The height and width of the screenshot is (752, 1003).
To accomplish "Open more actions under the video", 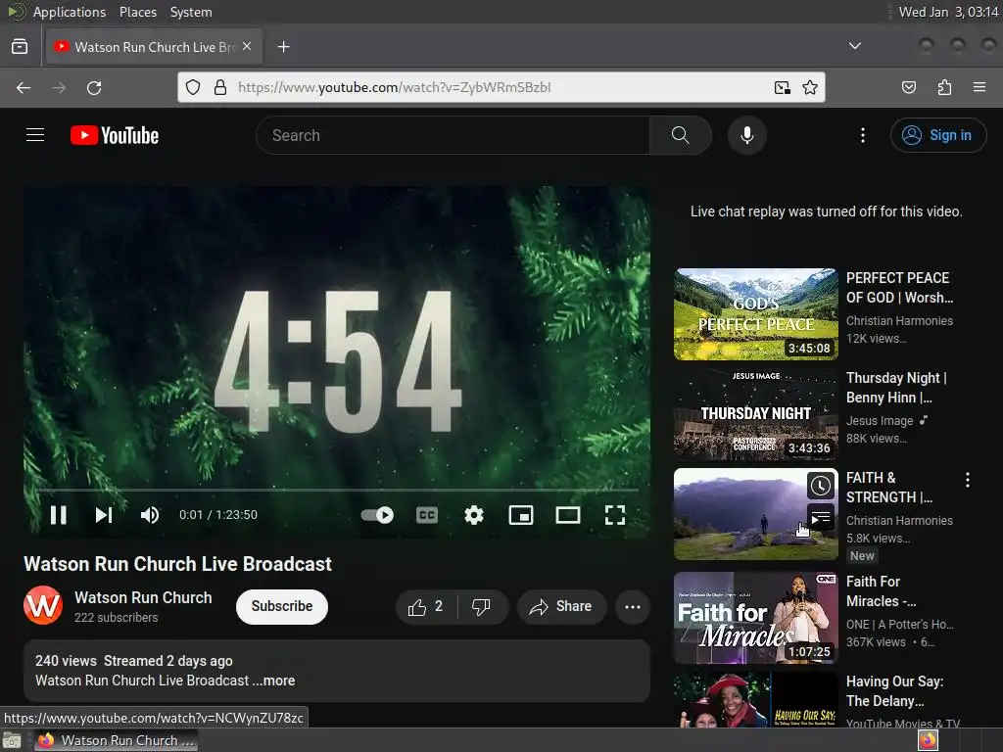I will (x=633, y=606).
